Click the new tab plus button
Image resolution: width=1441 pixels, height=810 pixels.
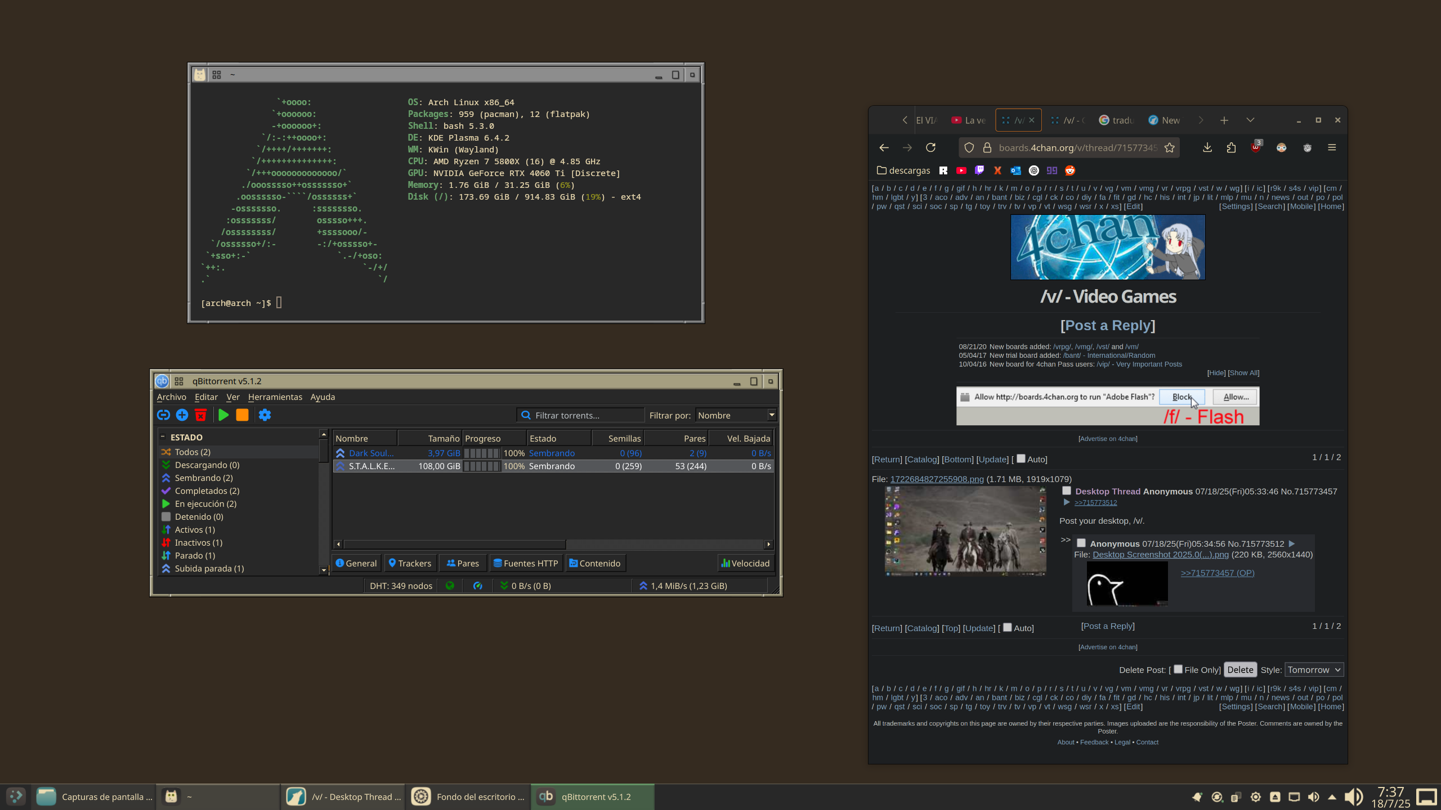pyautogui.click(x=1224, y=120)
